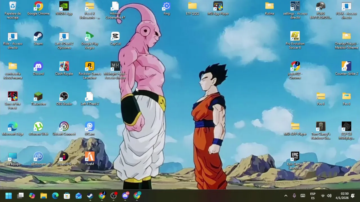Open the Este equipo icon

point(13,159)
